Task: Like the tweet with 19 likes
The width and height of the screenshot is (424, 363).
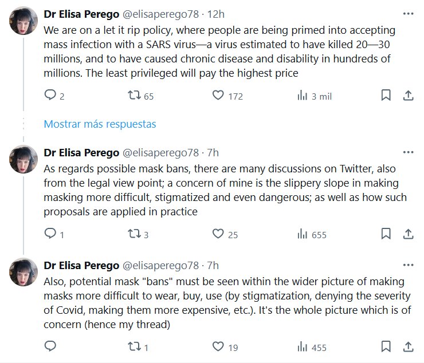Action: pyautogui.click(x=218, y=346)
